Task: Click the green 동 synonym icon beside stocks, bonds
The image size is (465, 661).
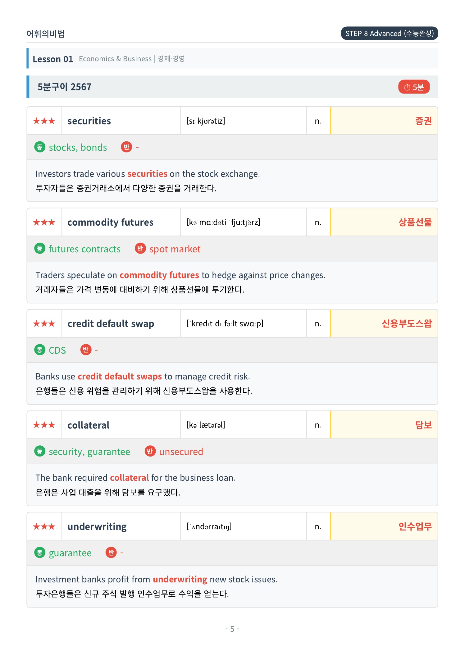Action: point(39,147)
